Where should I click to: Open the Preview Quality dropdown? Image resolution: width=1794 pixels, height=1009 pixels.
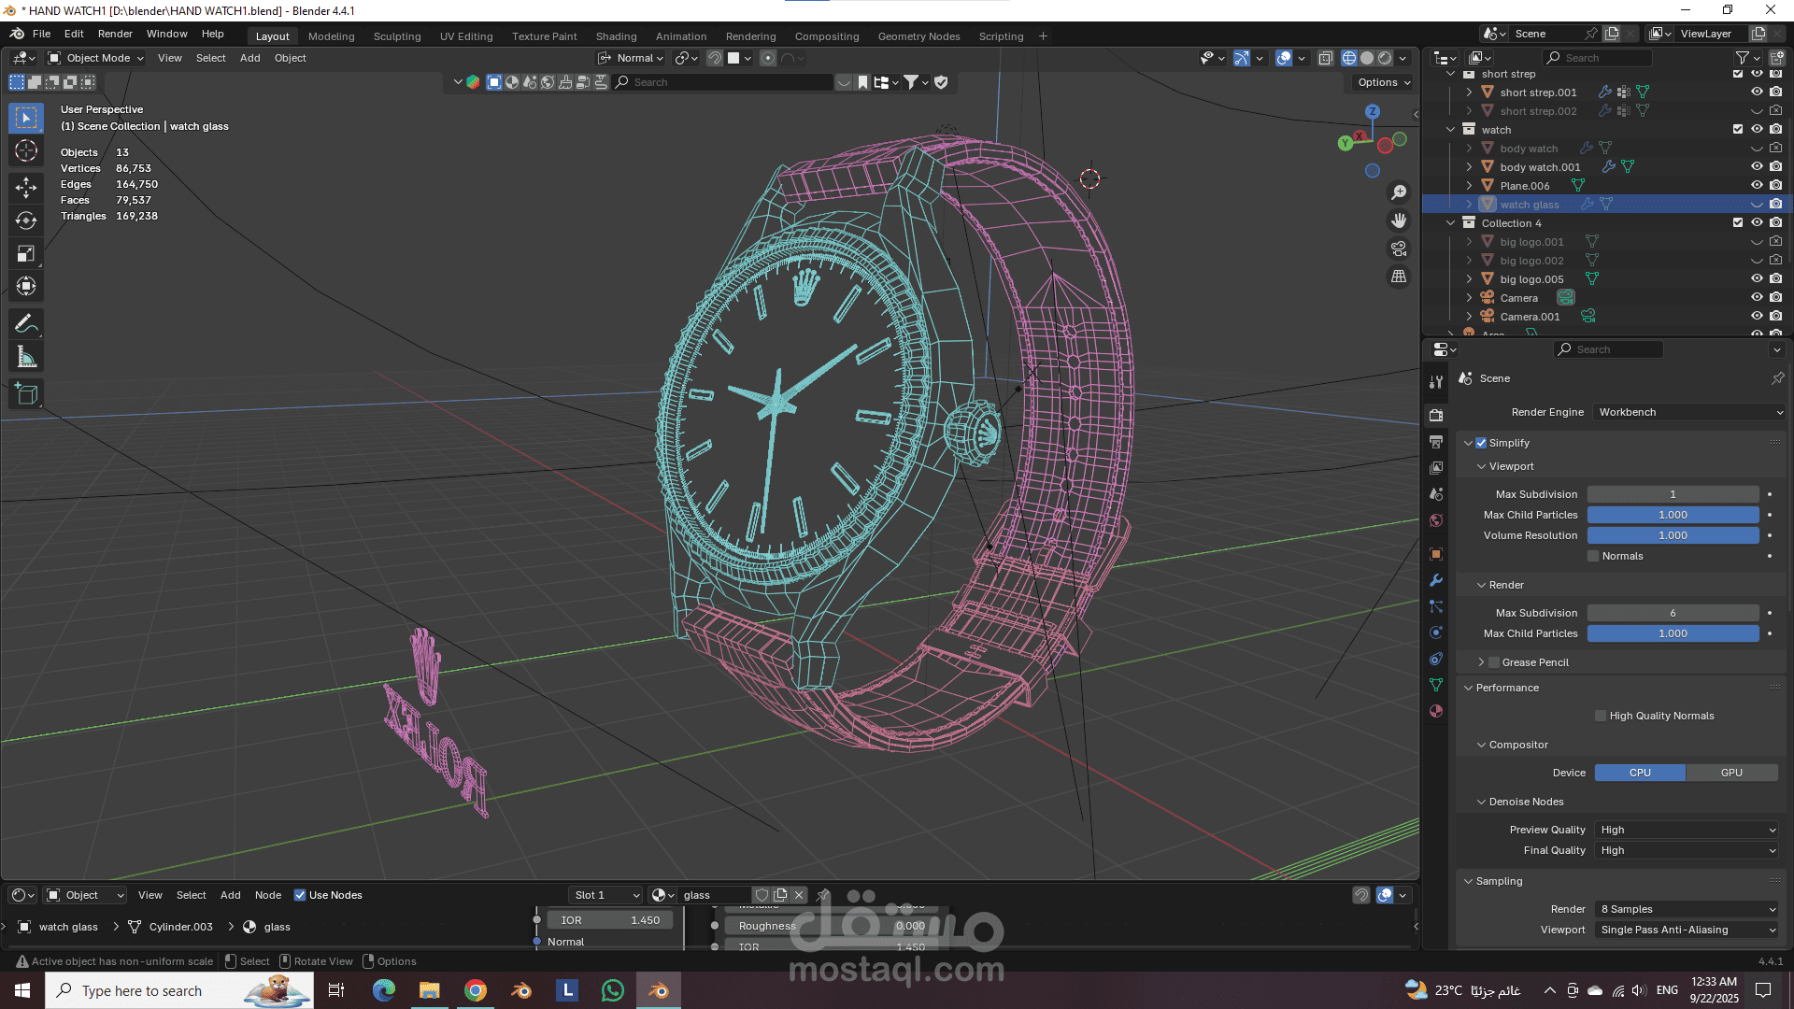pos(1687,830)
